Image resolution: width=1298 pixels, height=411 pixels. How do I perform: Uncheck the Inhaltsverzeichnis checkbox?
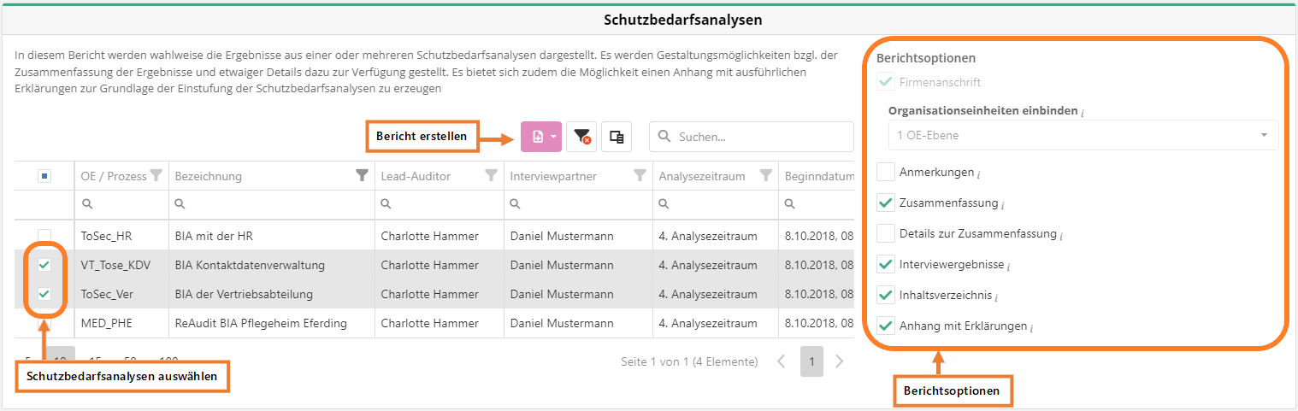[886, 296]
